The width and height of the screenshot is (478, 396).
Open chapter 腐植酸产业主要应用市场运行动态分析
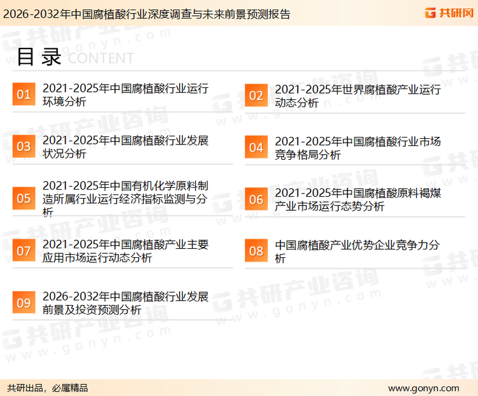(126, 251)
